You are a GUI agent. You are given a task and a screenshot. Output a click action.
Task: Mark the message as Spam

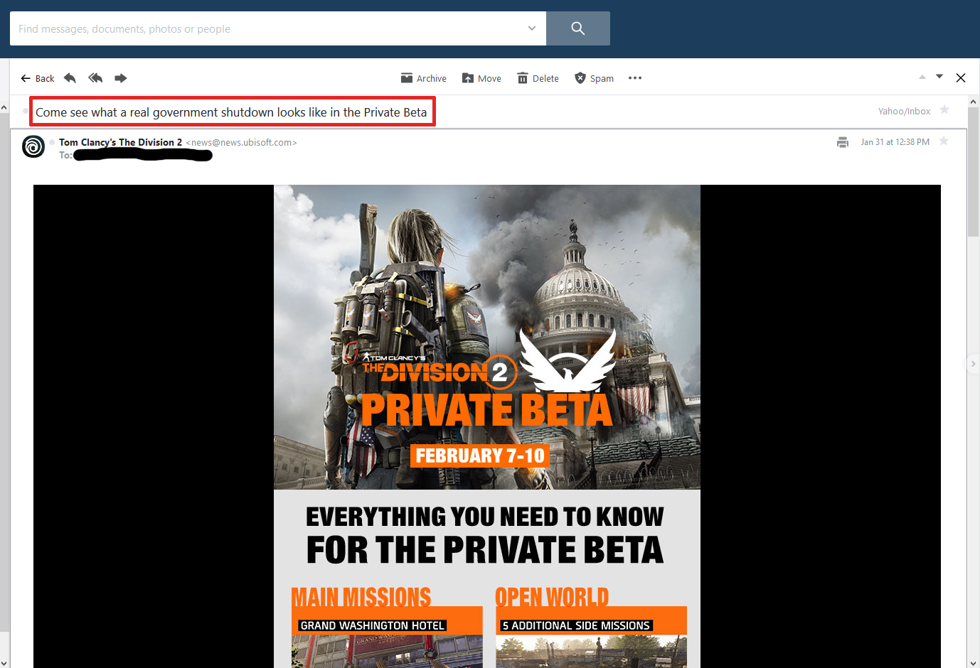click(x=594, y=78)
